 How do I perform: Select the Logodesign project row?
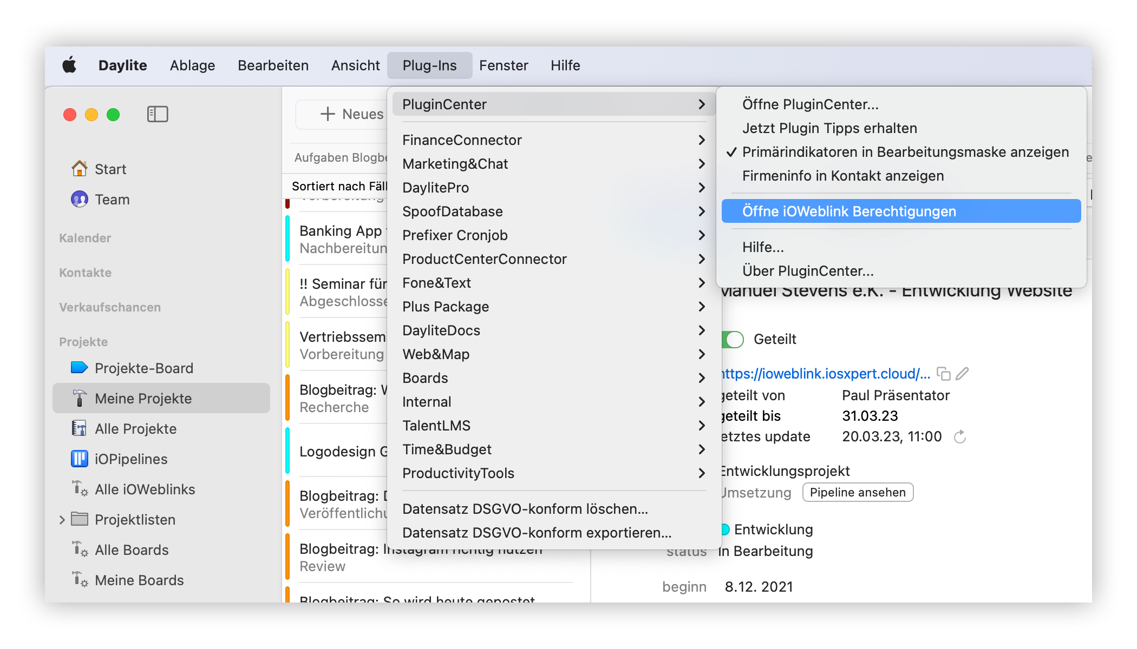pos(337,451)
